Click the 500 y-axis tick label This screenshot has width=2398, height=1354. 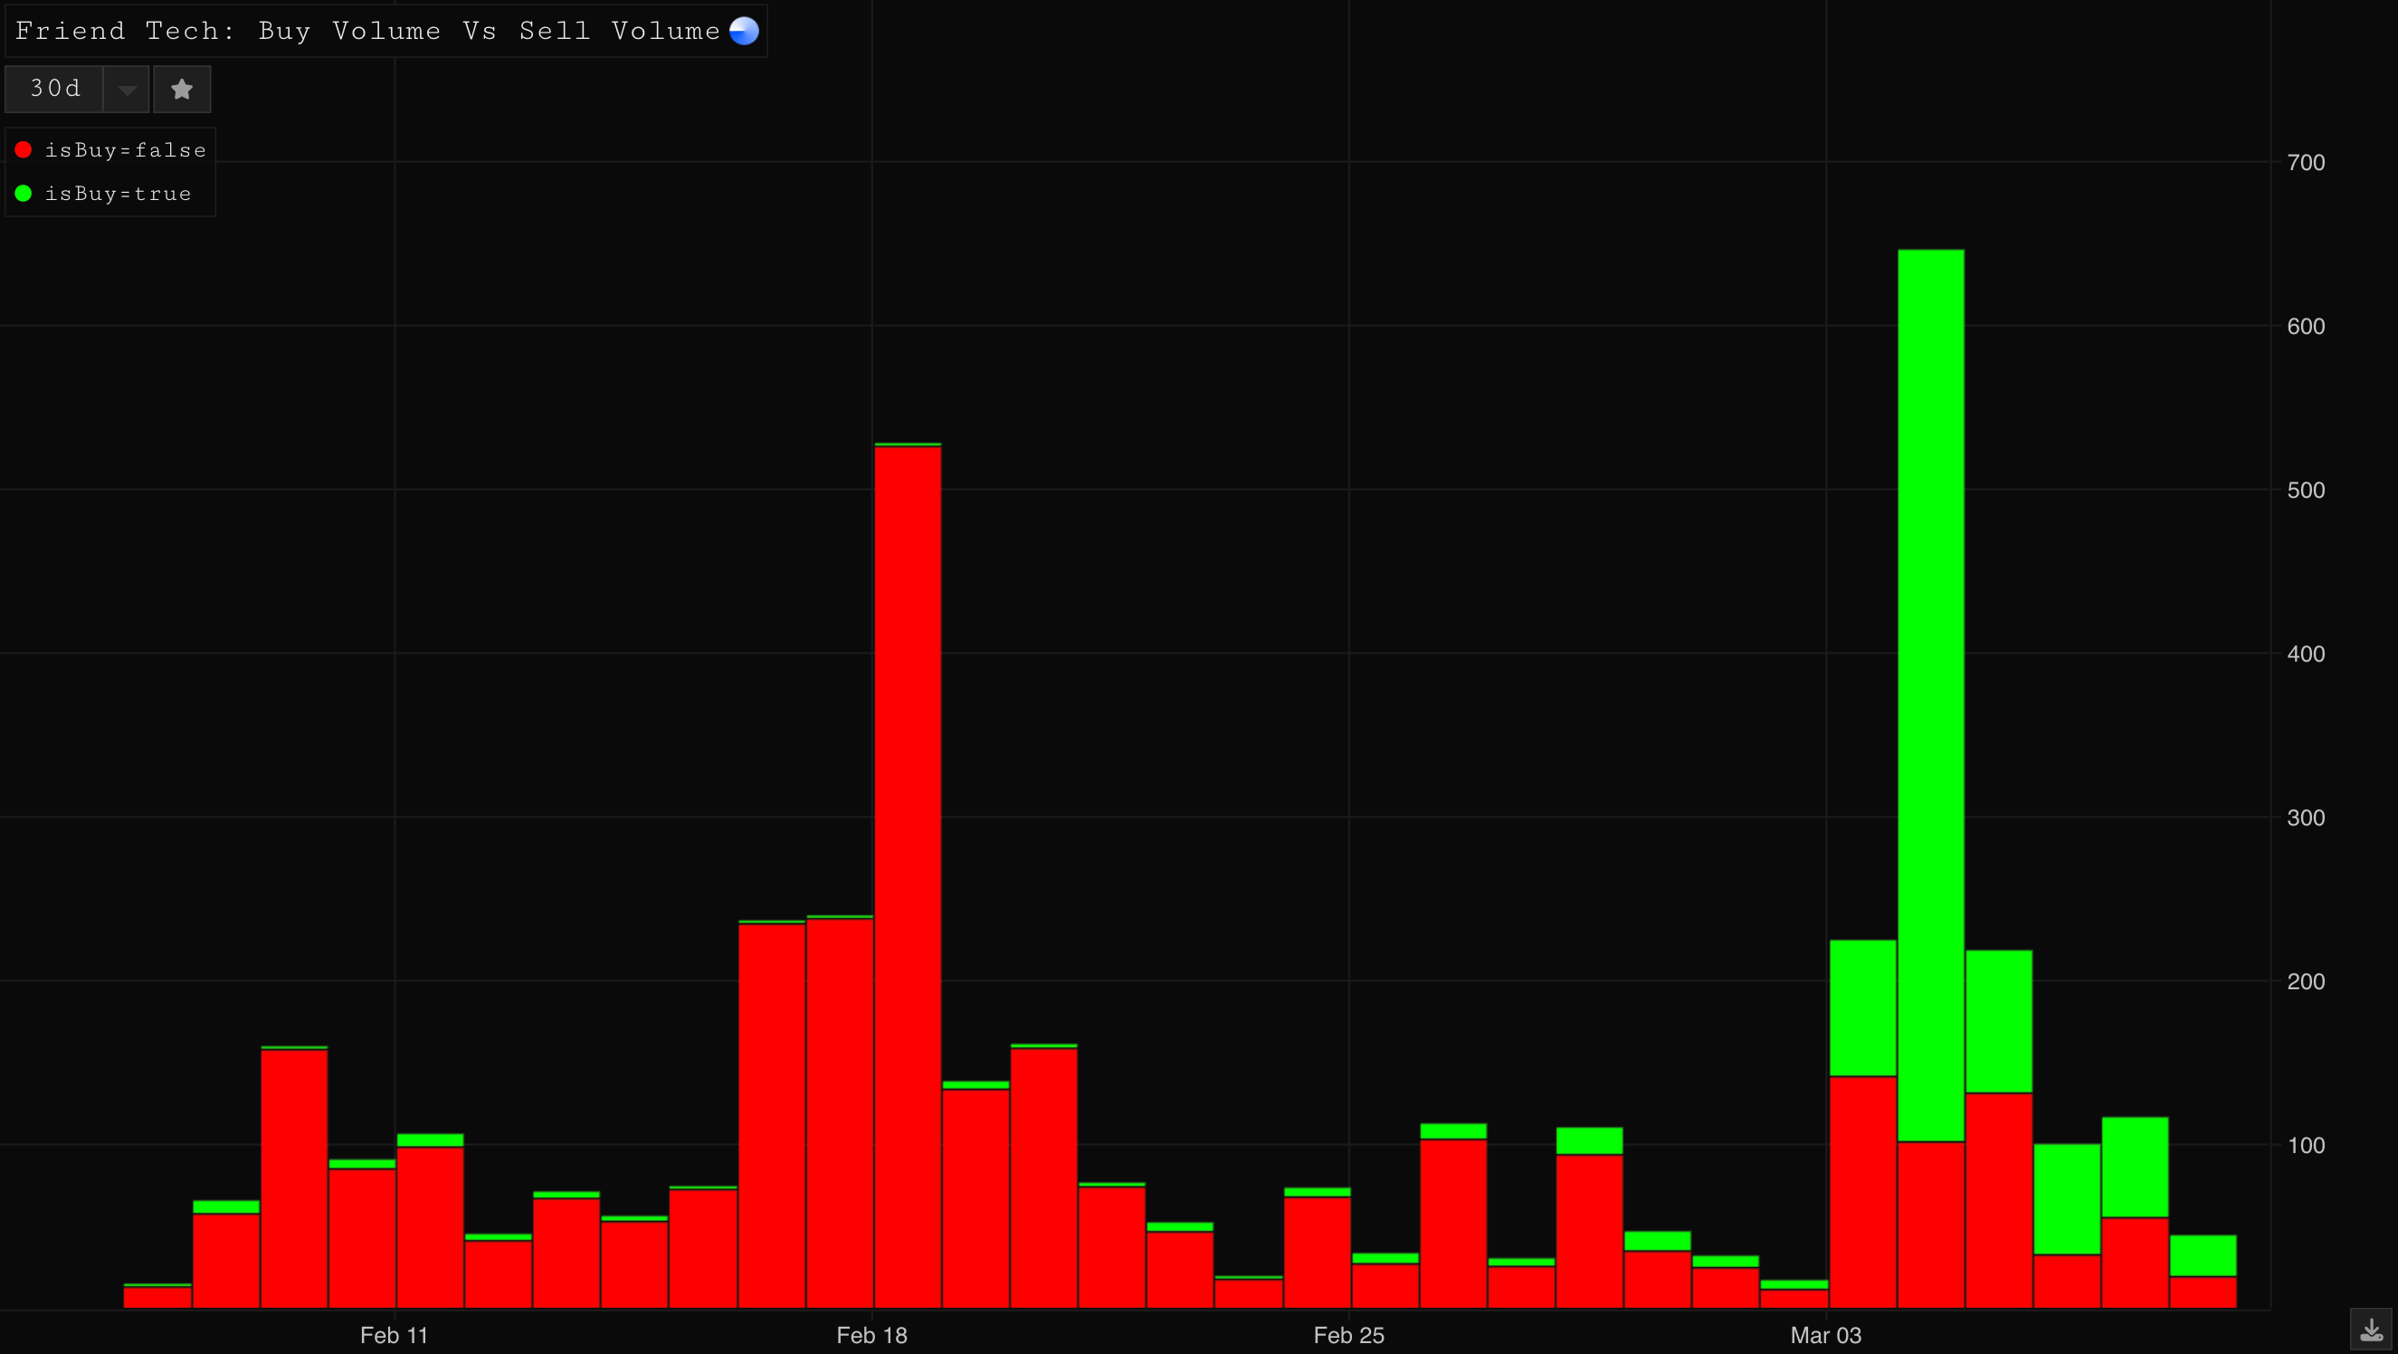coord(2306,491)
